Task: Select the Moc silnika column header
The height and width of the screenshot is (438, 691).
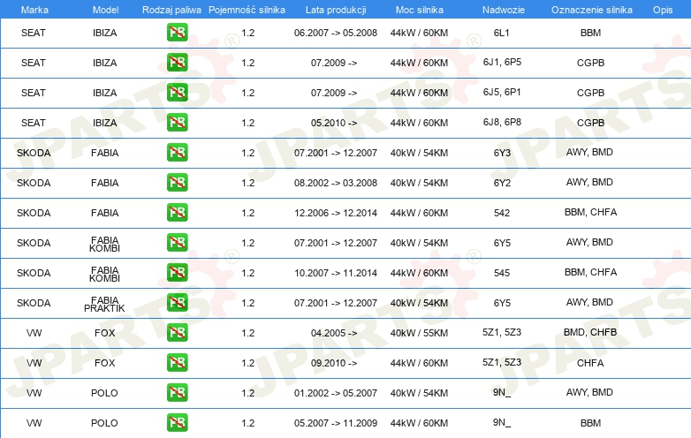Action: [419, 8]
